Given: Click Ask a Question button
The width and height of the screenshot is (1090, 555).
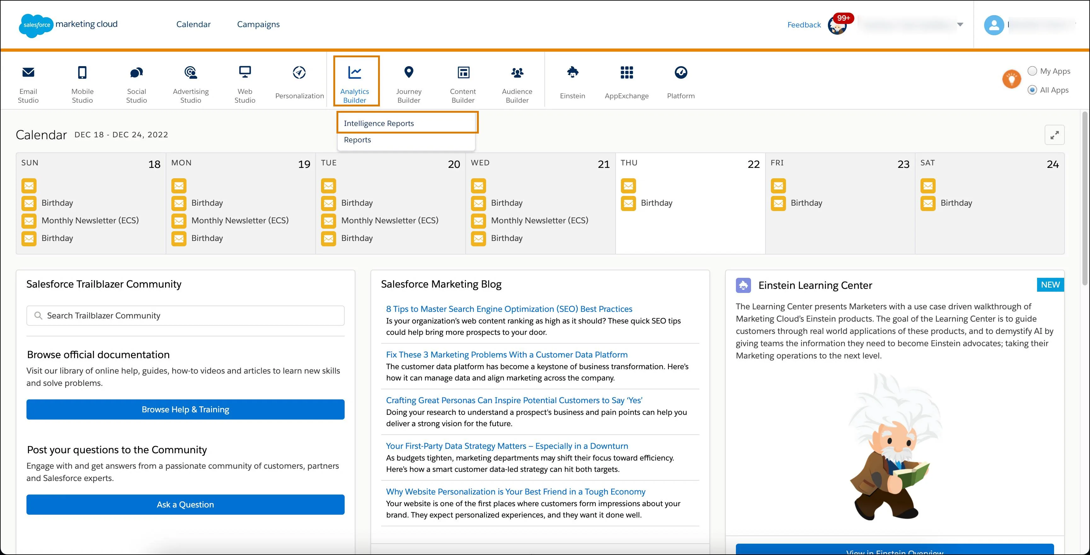Looking at the screenshot, I should pos(184,504).
